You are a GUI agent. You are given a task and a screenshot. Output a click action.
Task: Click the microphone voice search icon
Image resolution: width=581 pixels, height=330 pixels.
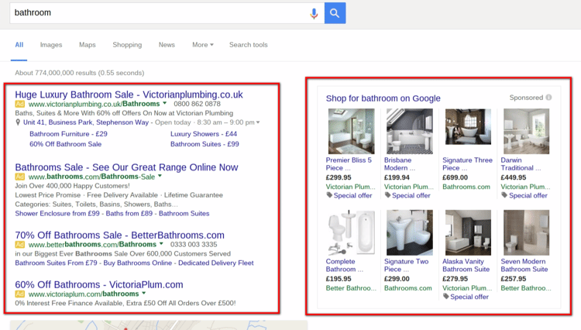click(x=315, y=13)
